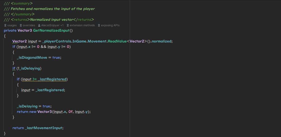Image resolution: width=281 pixels, height=137 pixels.
Task: Click the 0f literal in the Vector3 arguments
Action: [x=71, y=112]
